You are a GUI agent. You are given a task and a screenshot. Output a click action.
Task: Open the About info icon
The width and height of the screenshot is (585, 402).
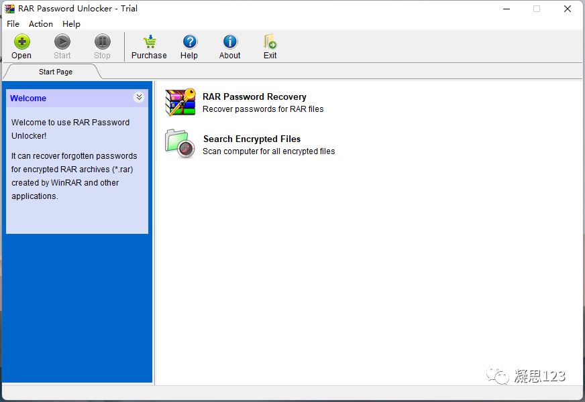230,42
